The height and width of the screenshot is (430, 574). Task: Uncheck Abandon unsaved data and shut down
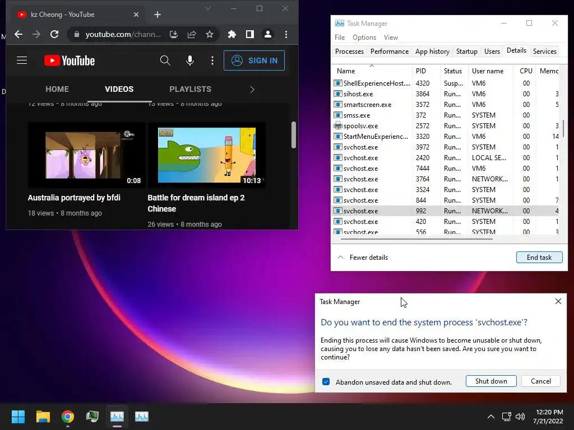click(326, 382)
